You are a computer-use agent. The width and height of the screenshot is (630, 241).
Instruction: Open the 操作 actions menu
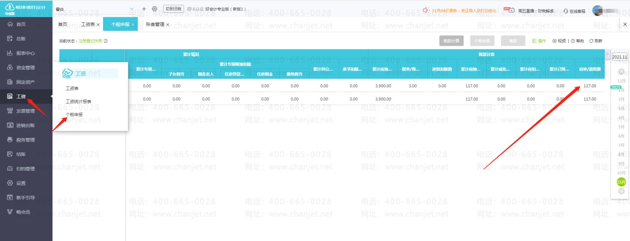tap(539, 41)
